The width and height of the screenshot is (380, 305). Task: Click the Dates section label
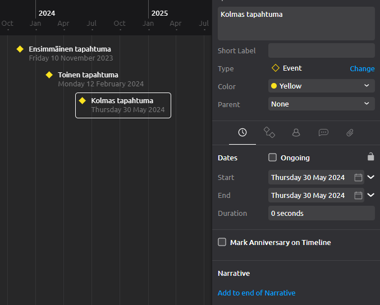point(227,158)
